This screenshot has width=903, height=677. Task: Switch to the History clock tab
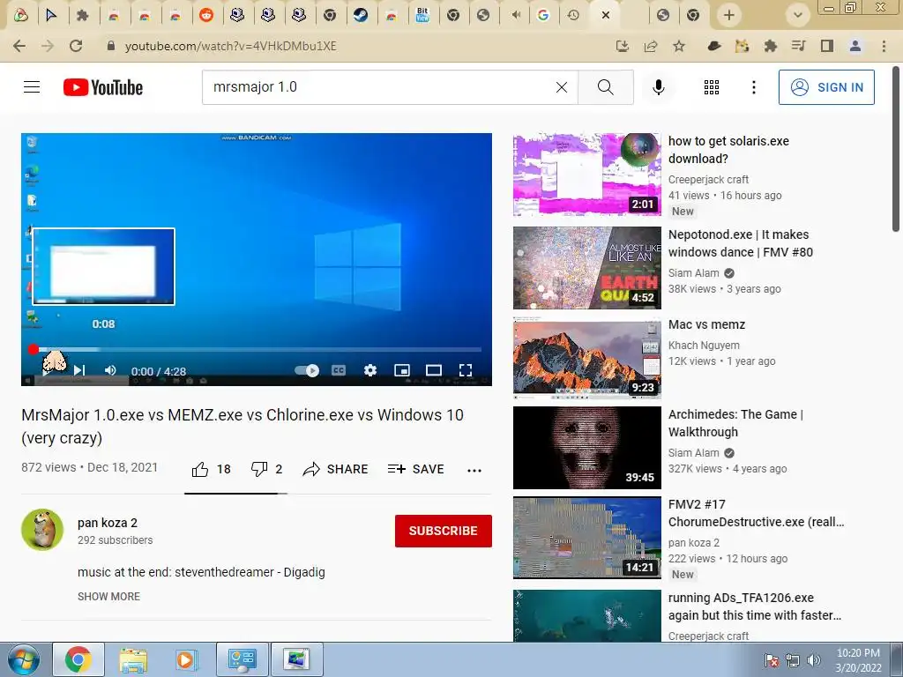click(573, 15)
